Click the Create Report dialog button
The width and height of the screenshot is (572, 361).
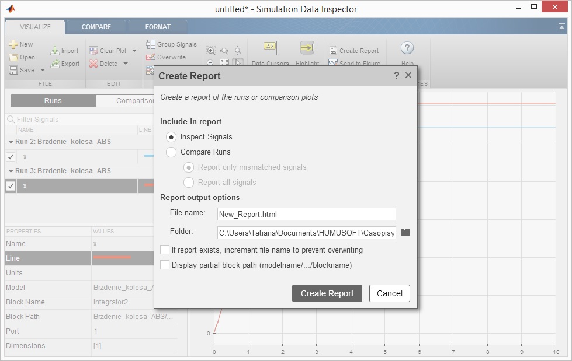pos(327,293)
